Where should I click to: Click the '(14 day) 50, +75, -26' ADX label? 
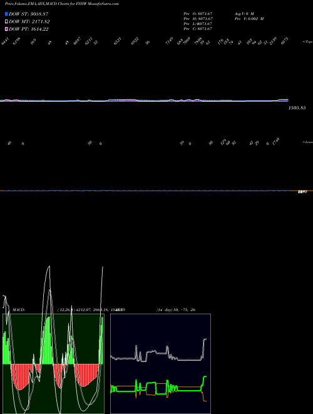point(176,310)
